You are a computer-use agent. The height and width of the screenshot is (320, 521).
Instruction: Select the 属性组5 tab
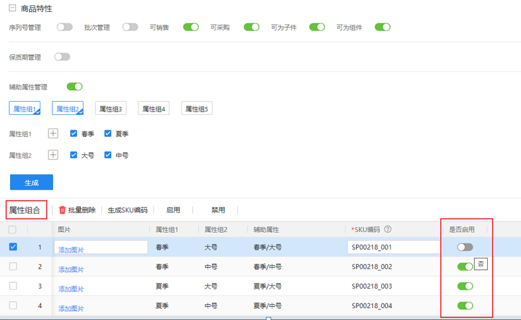click(197, 109)
